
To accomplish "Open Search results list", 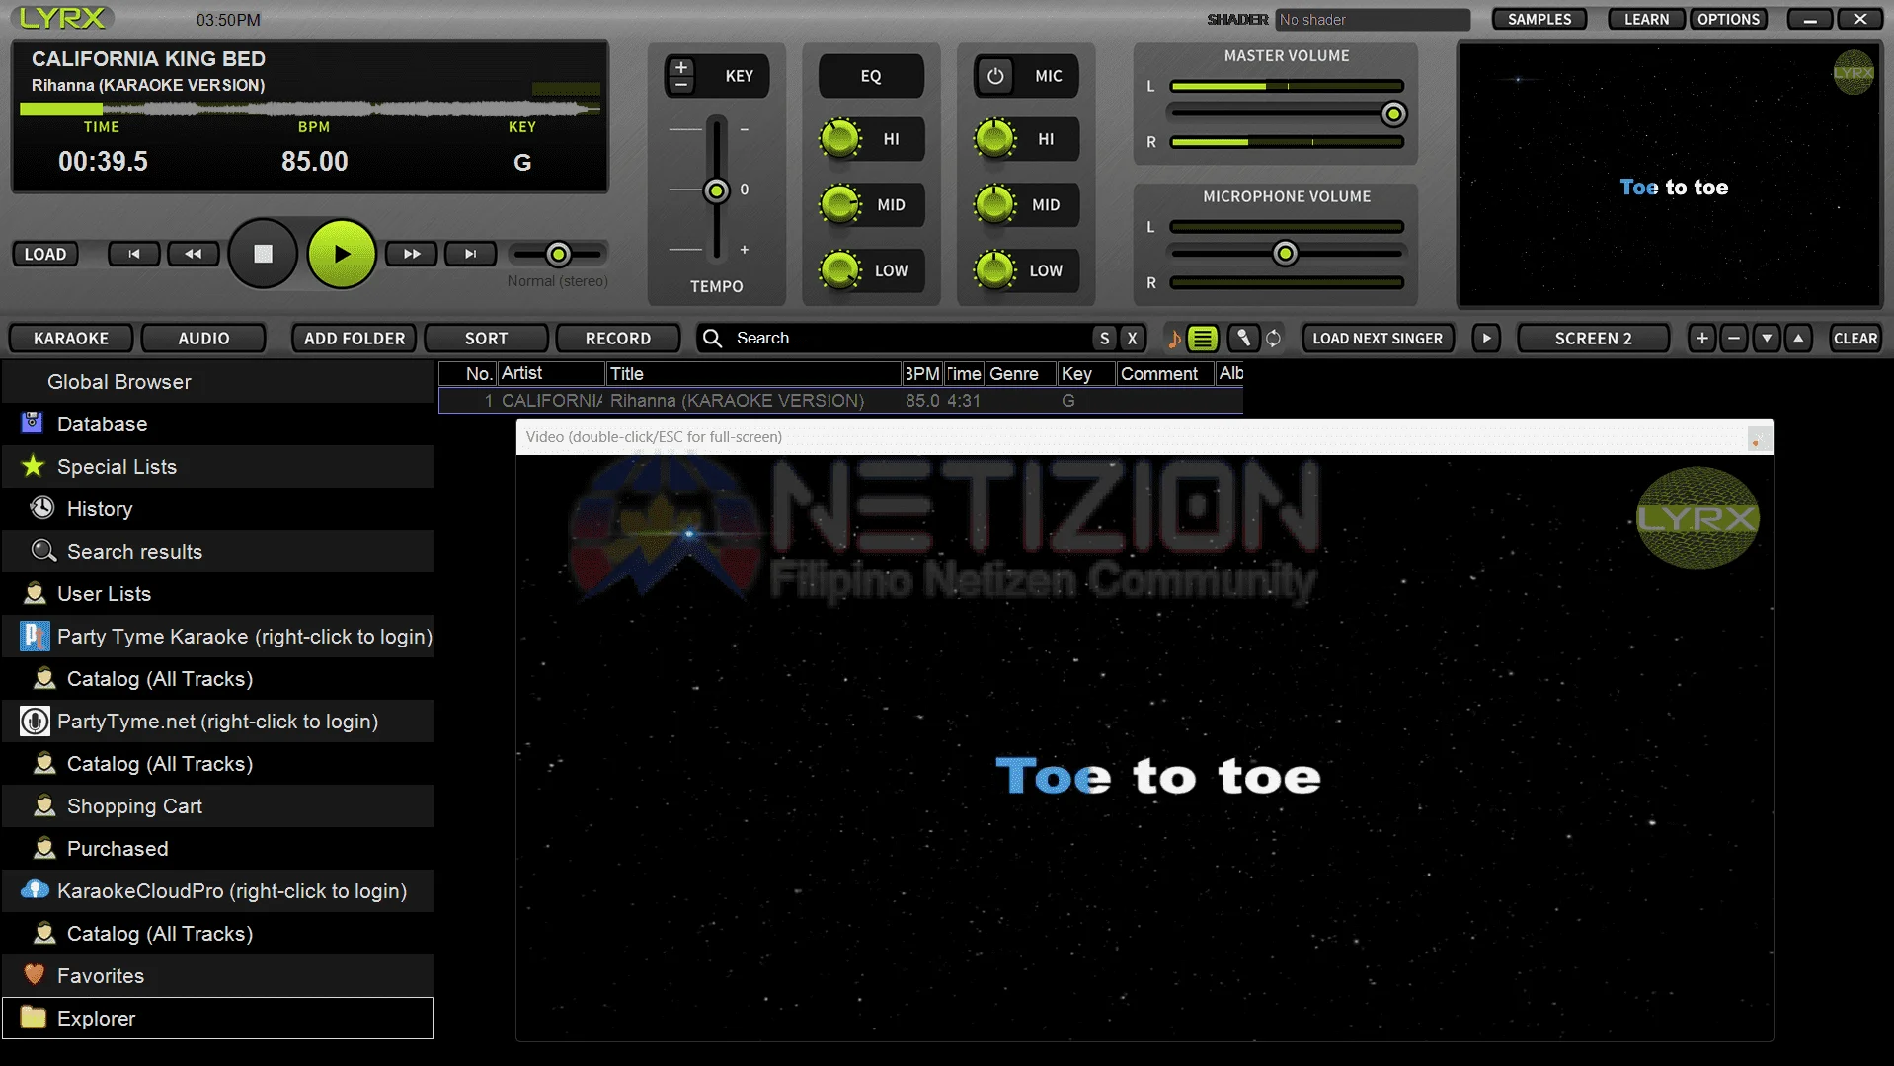I will [217, 552].
